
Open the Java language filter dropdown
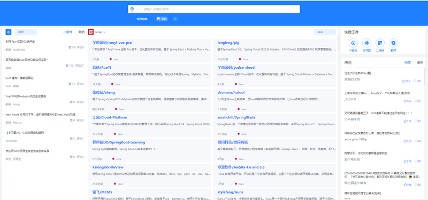tap(325, 32)
